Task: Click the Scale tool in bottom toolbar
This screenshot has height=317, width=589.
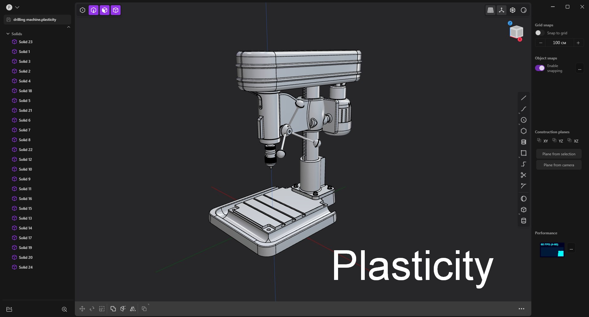Action: [x=102, y=309]
